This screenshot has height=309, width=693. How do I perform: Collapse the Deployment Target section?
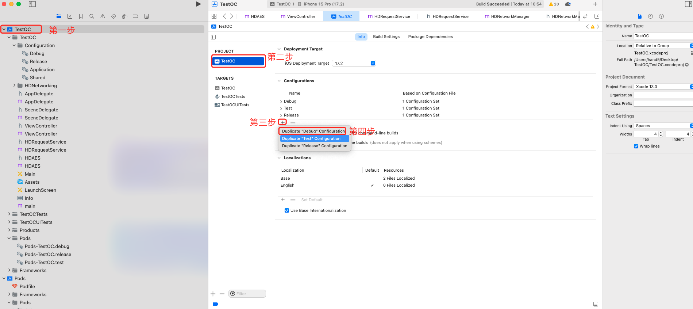tap(279, 49)
